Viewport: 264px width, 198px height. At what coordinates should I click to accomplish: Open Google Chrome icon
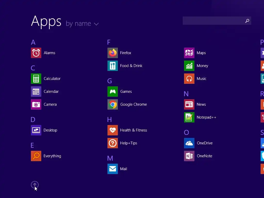coord(113,104)
